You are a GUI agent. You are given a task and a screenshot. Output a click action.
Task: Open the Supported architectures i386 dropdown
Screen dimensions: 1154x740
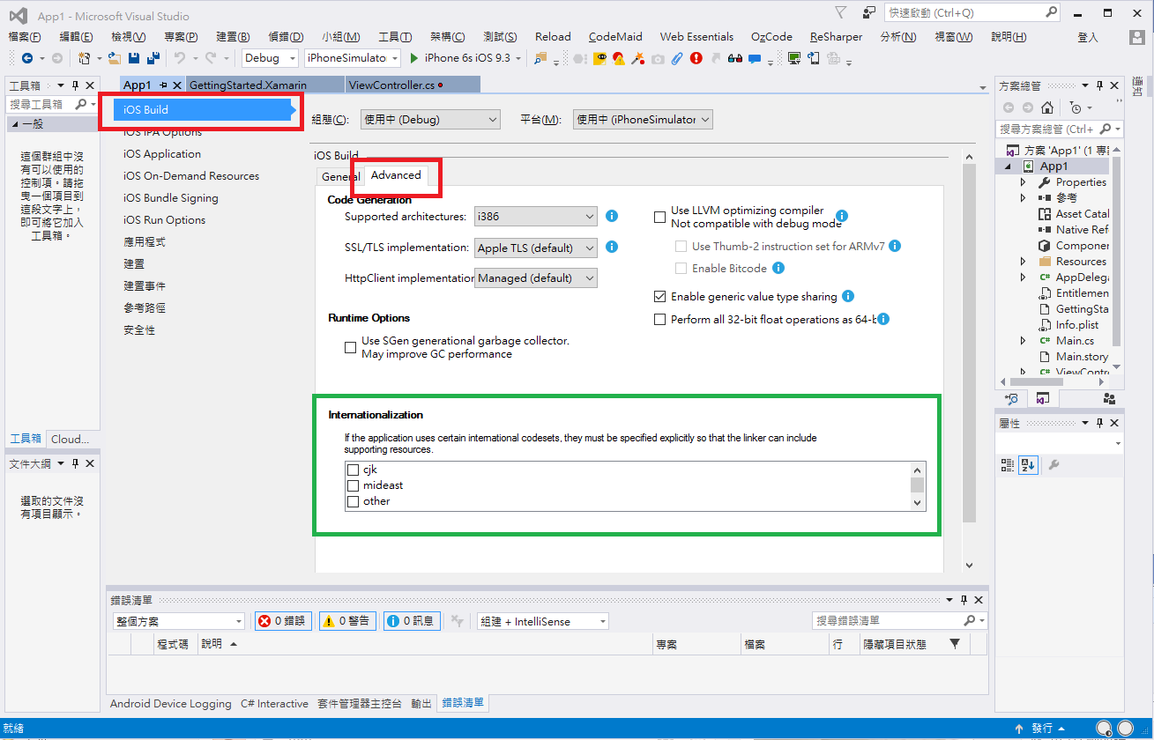click(x=536, y=217)
